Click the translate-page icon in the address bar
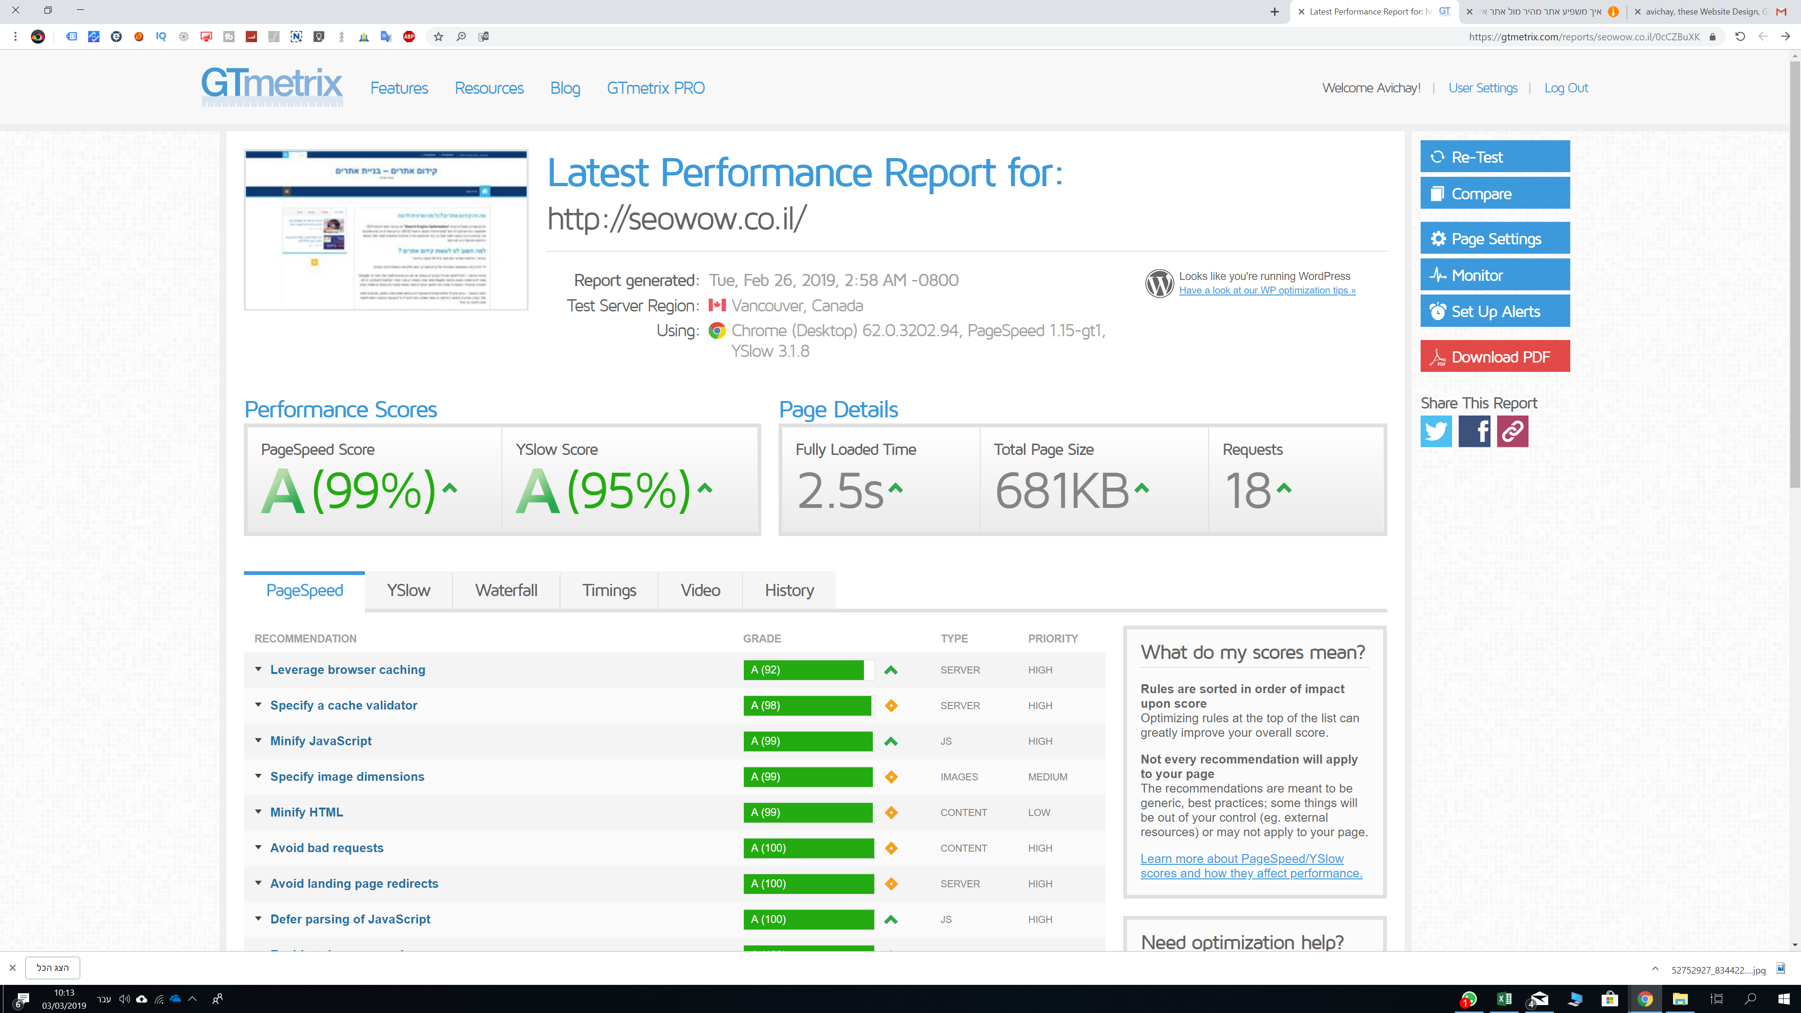Viewport: 1801px width, 1013px height. pos(484,37)
